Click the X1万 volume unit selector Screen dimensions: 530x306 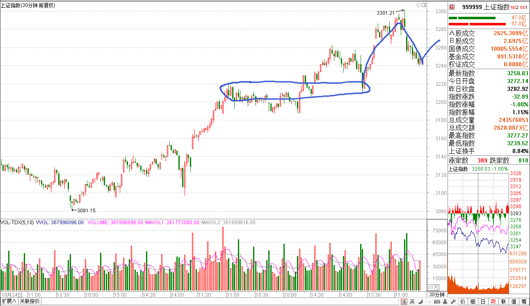[x=433, y=287]
